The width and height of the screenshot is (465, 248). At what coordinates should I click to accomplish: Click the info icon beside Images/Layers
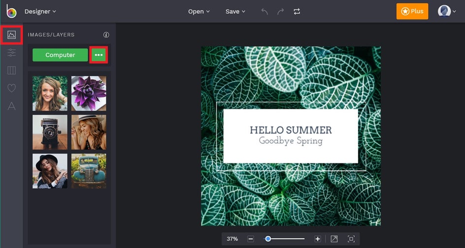tap(106, 35)
